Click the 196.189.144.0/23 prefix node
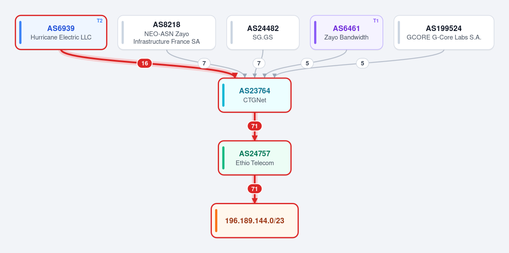Screen dimensions: 509x253 pyautogui.click(x=255, y=220)
